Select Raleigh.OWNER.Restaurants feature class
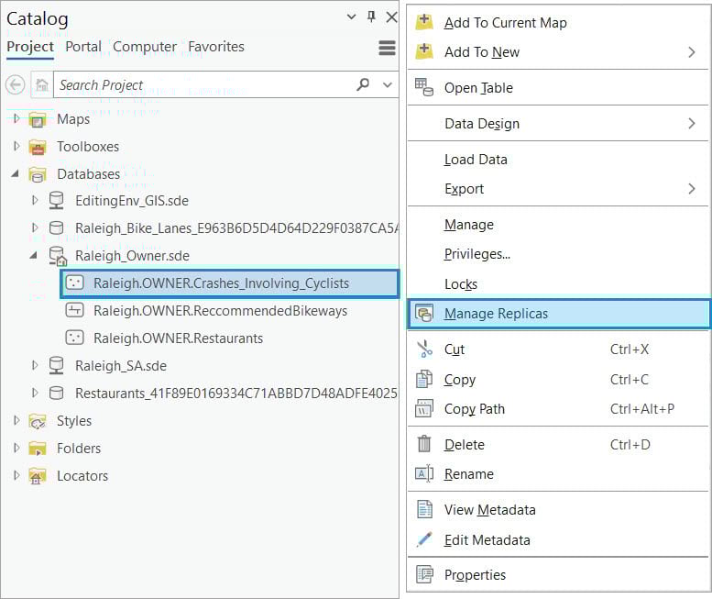 pos(178,338)
